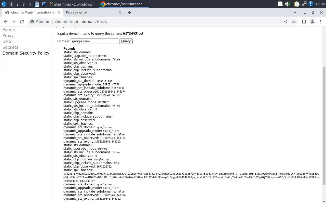Image resolution: width=326 pixels, height=204 pixels.
Task: Minimize the Chrome window
Action: [305, 12]
